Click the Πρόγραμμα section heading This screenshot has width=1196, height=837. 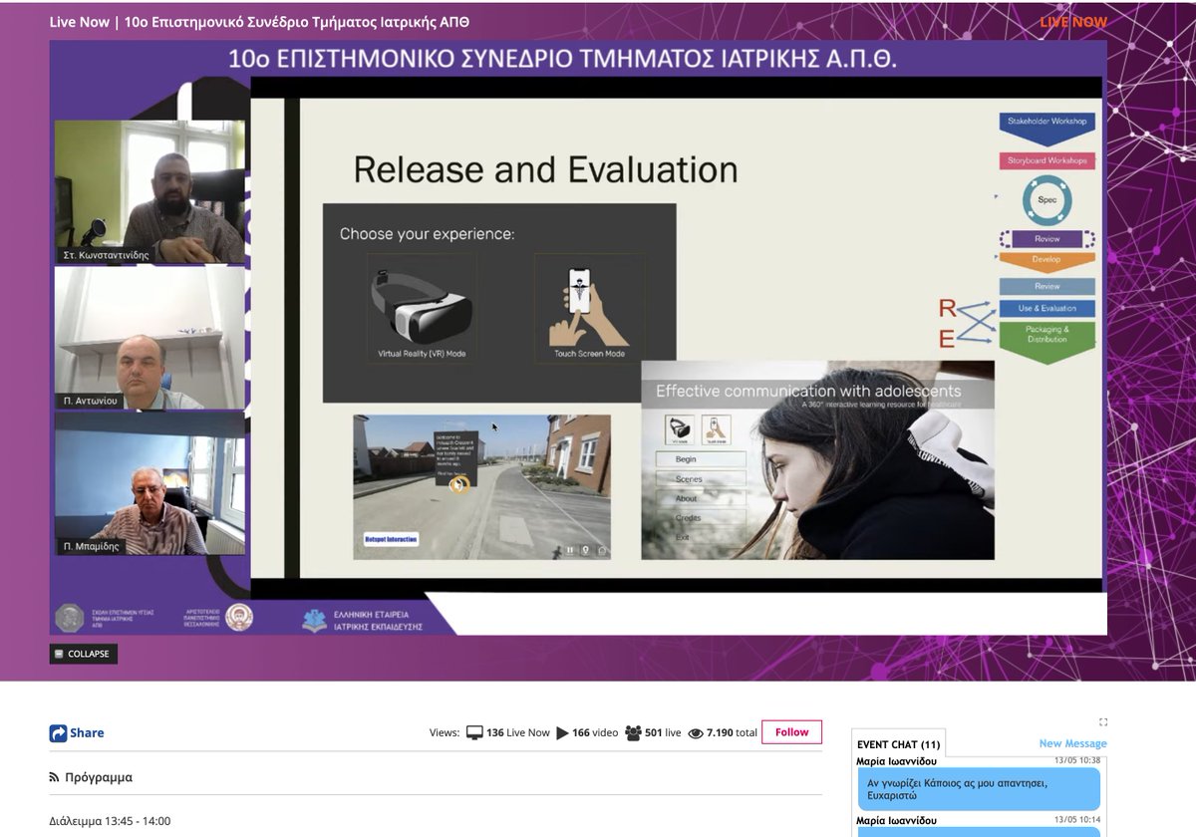99,777
